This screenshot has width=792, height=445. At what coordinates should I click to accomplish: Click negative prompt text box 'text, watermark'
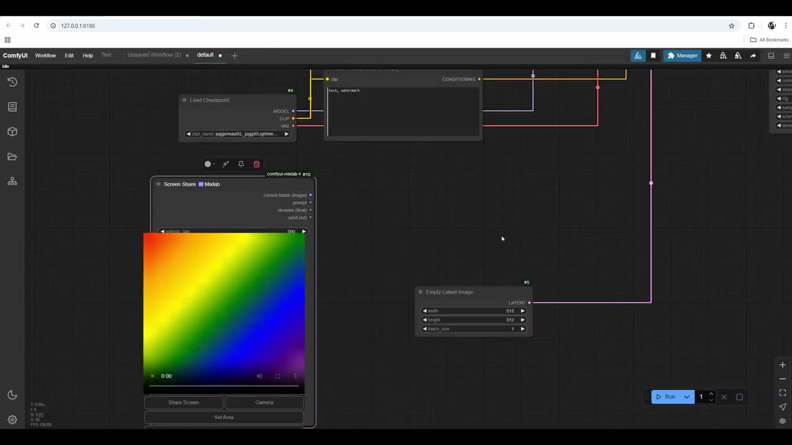click(x=403, y=111)
